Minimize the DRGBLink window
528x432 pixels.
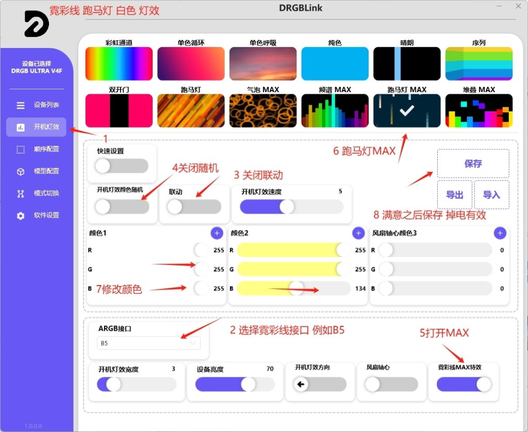[x=499, y=6]
